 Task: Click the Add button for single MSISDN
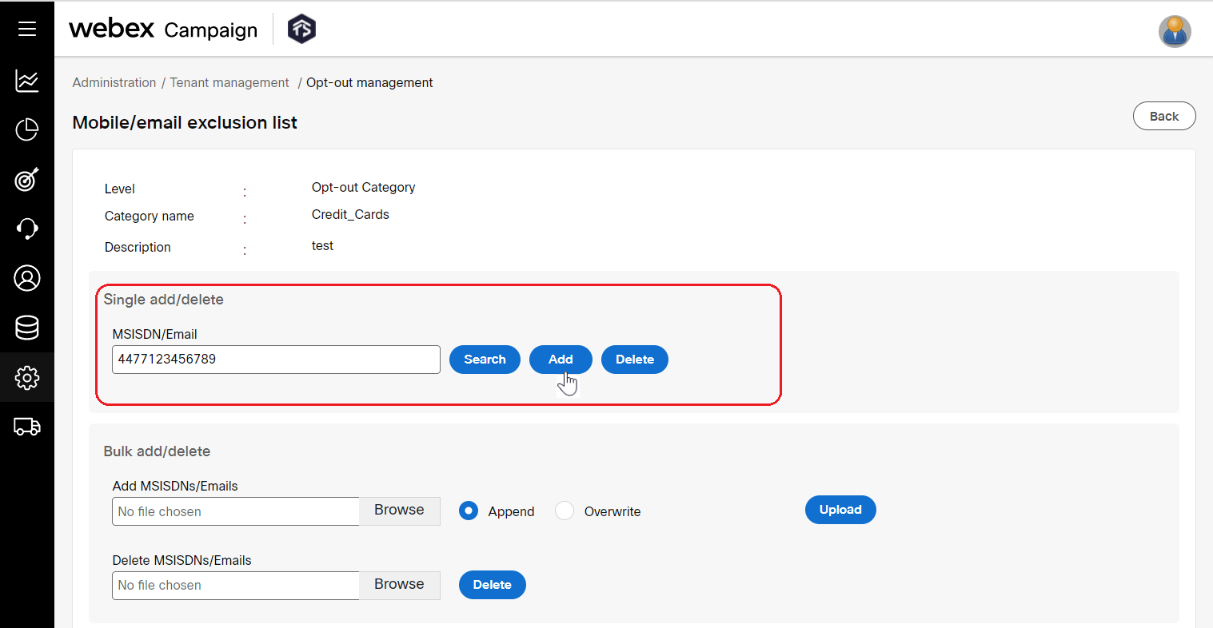click(561, 360)
